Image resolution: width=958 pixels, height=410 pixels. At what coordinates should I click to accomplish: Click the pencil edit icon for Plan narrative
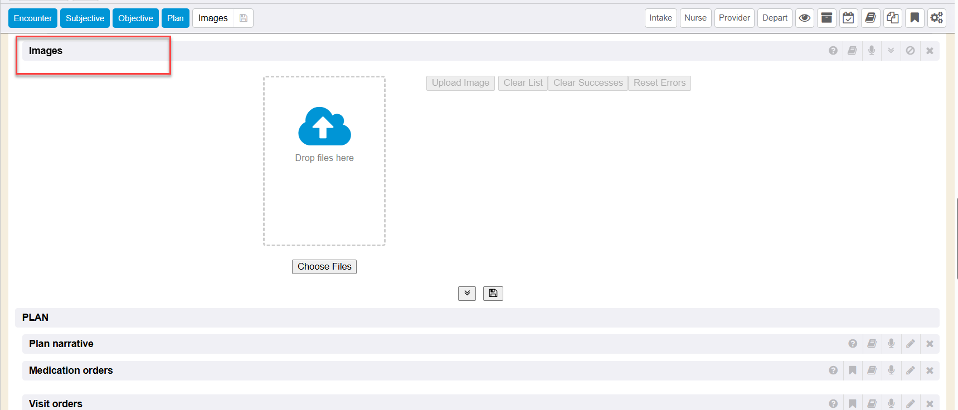point(910,344)
